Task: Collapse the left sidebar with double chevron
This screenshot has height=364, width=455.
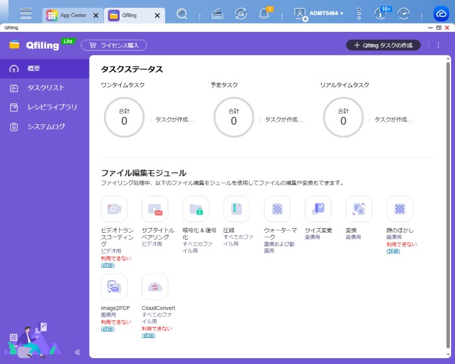Action: click(77, 352)
